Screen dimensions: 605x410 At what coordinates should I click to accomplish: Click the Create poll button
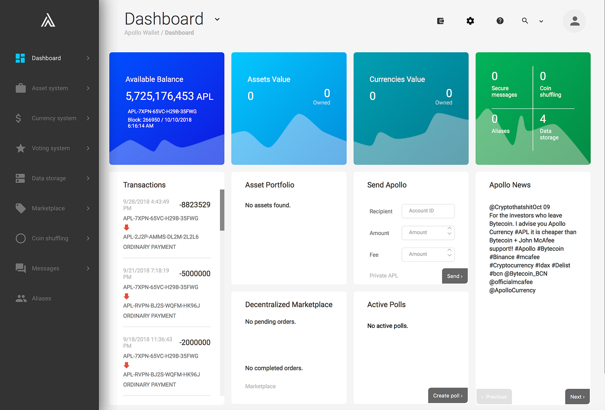coord(448,395)
